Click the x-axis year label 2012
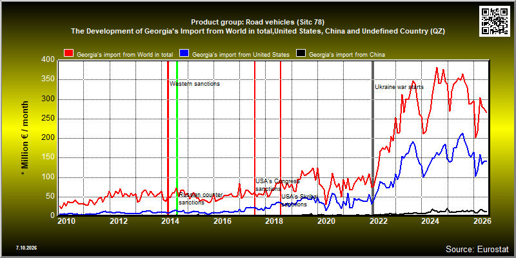The height and width of the screenshot is (258, 516). pyautogui.click(x=119, y=221)
